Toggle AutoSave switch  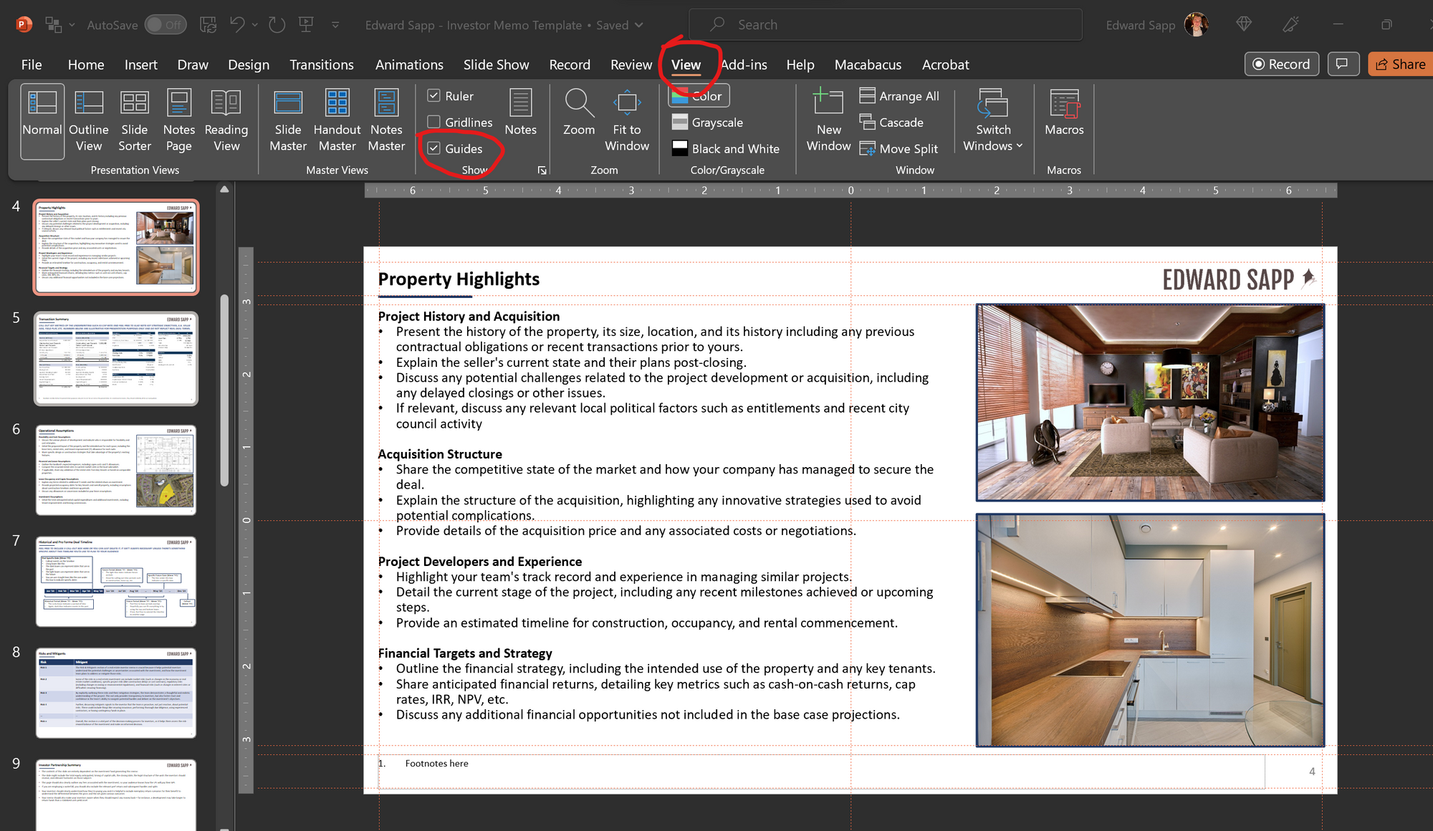pos(166,25)
